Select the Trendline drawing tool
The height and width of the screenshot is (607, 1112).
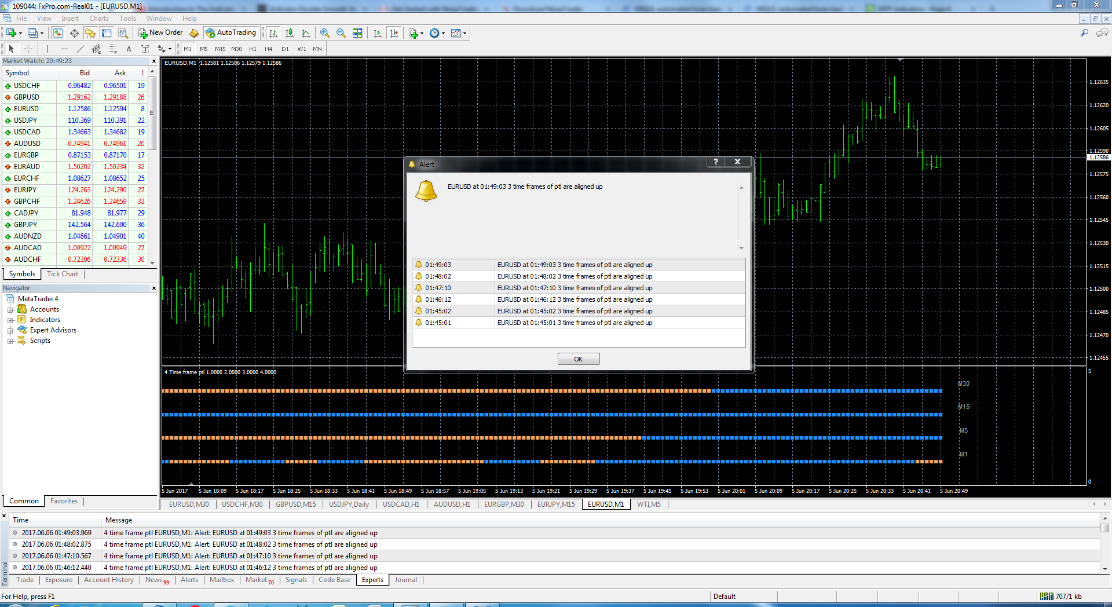(x=81, y=49)
